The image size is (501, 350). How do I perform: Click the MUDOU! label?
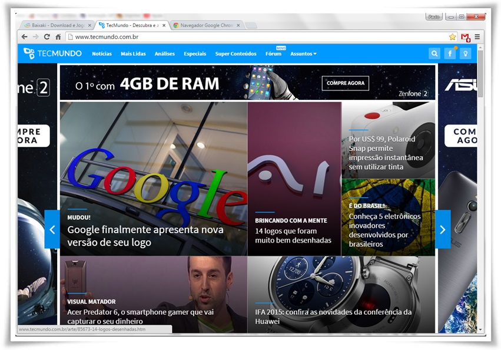79,217
